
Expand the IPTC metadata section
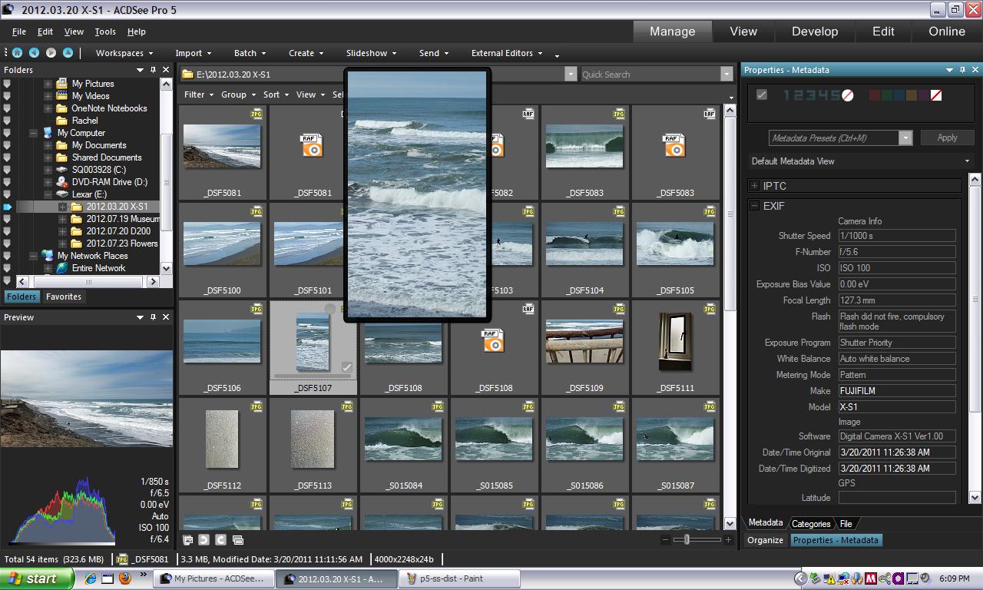coord(755,186)
